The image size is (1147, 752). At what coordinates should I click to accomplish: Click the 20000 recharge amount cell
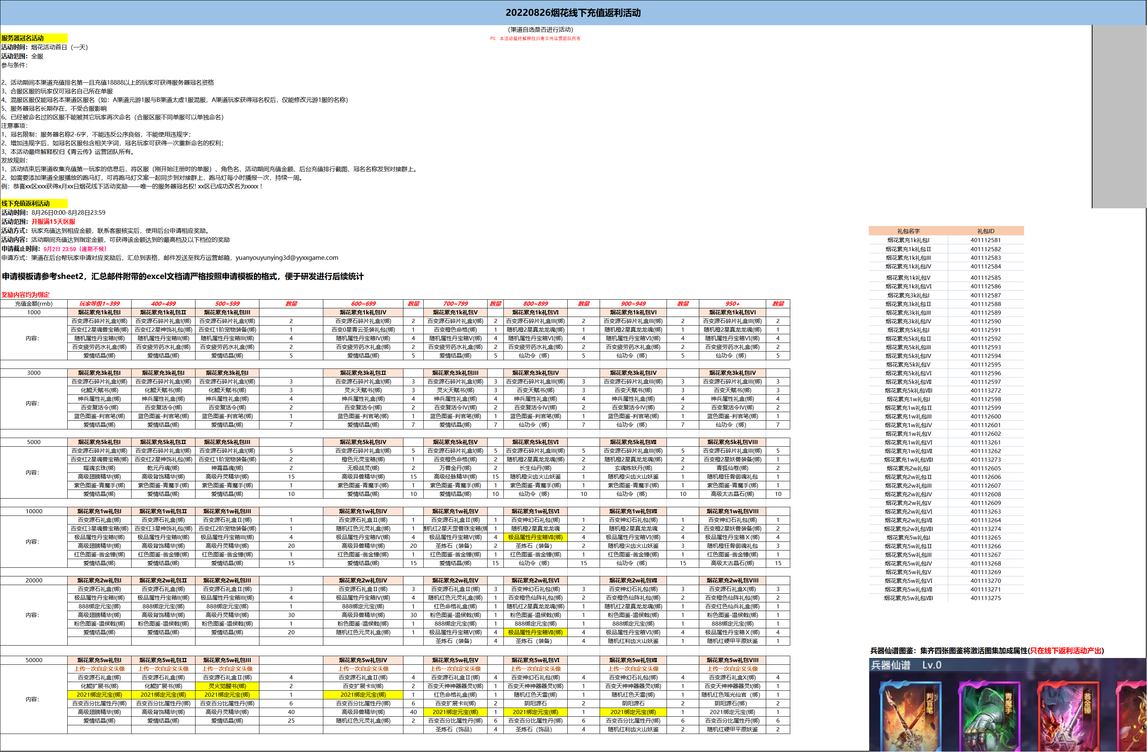coord(34,581)
